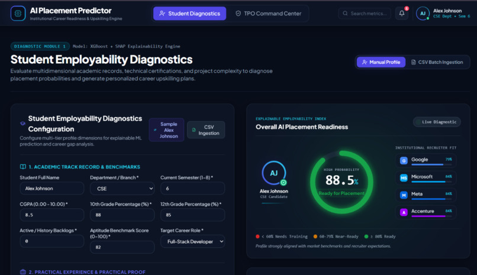Click the AJ user avatar in header
The width and height of the screenshot is (477, 275).
pyautogui.click(x=423, y=14)
